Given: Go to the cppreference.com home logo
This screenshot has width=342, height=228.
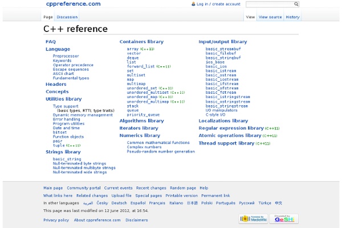Looking at the screenshot, I should click(x=74, y=4).
